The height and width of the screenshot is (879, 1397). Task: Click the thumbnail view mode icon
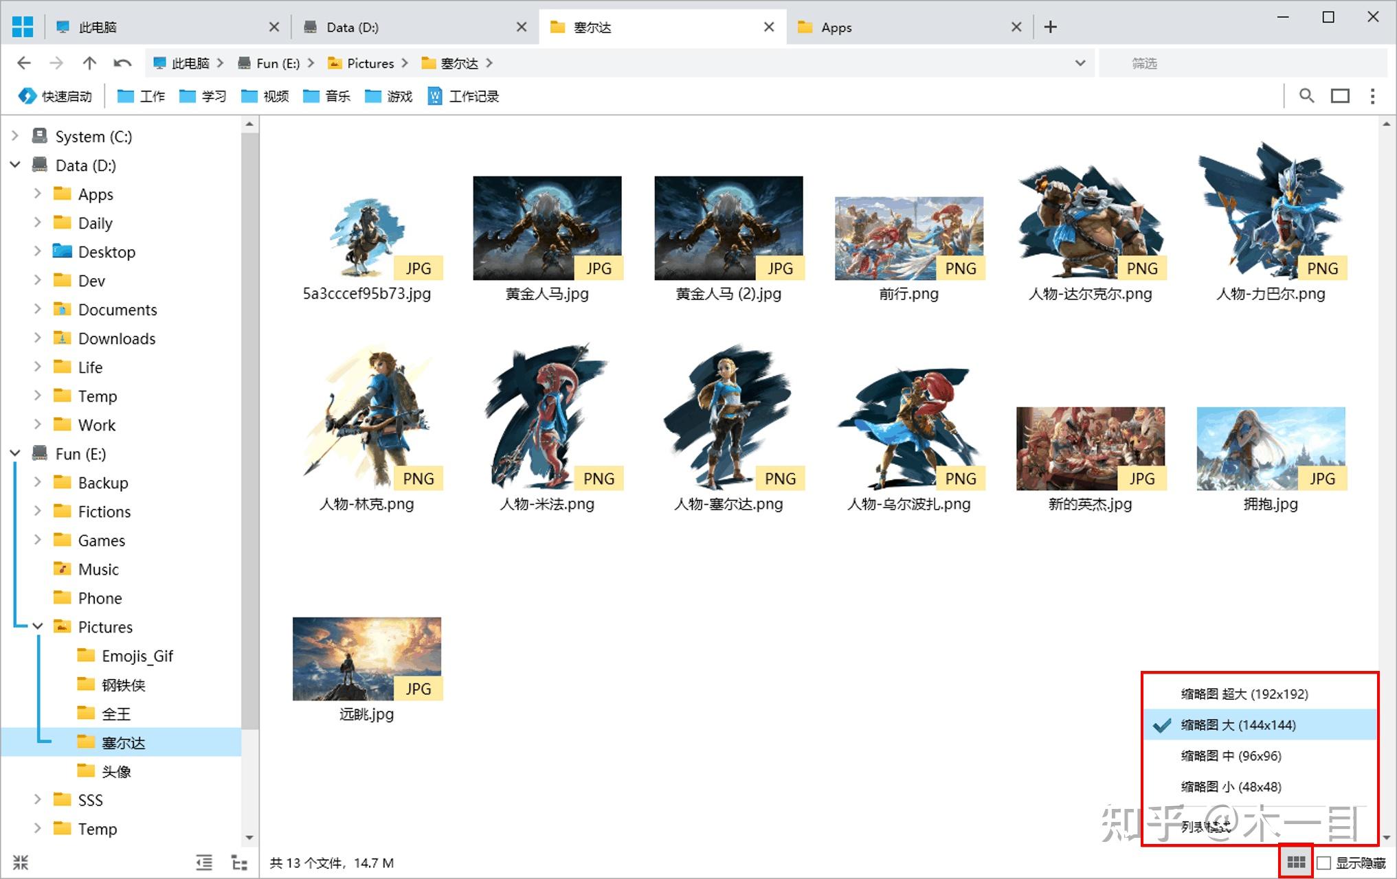(x=1296, y=862)
